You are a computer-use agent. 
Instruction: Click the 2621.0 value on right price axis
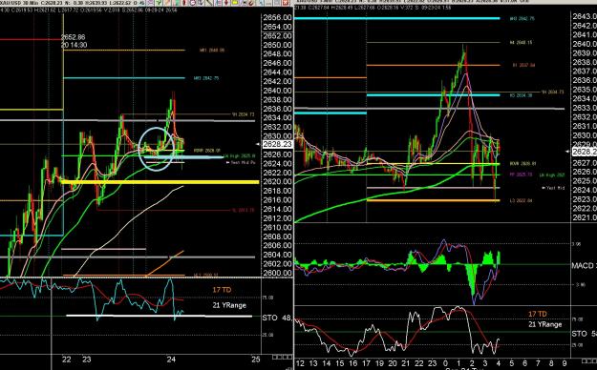[585, 217]
